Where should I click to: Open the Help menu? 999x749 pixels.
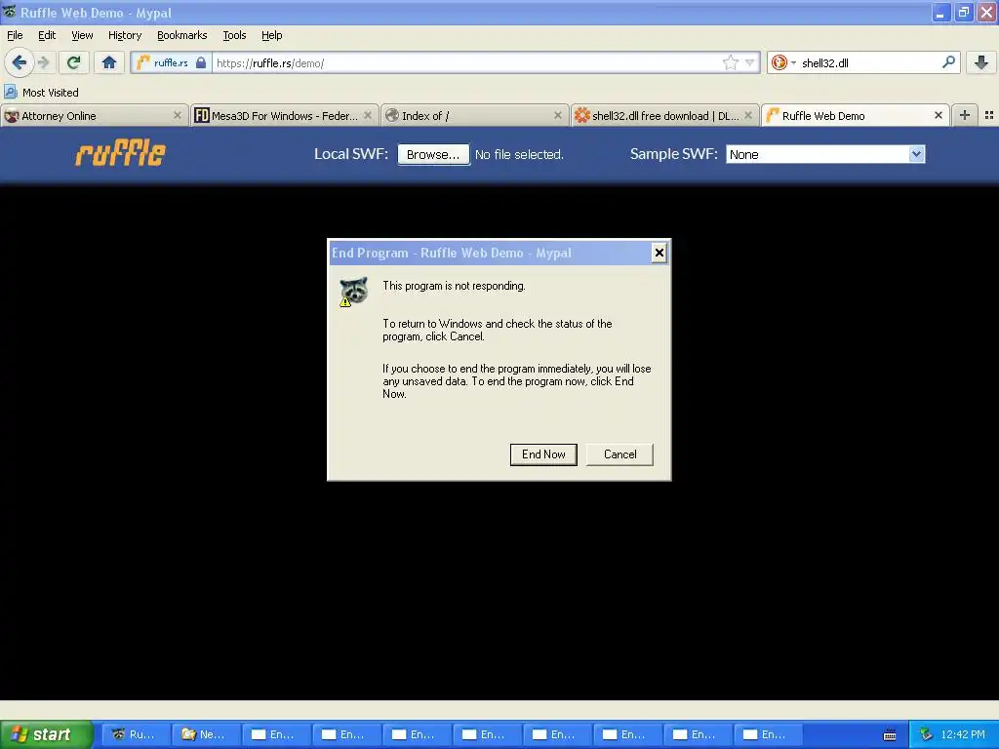tap(271, 35)
